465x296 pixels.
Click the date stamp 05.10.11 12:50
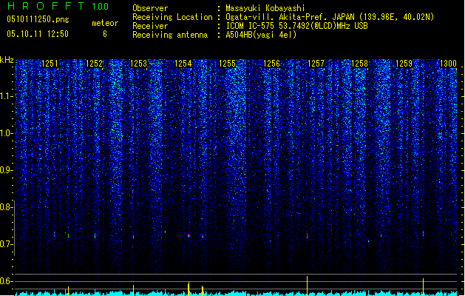38,34
